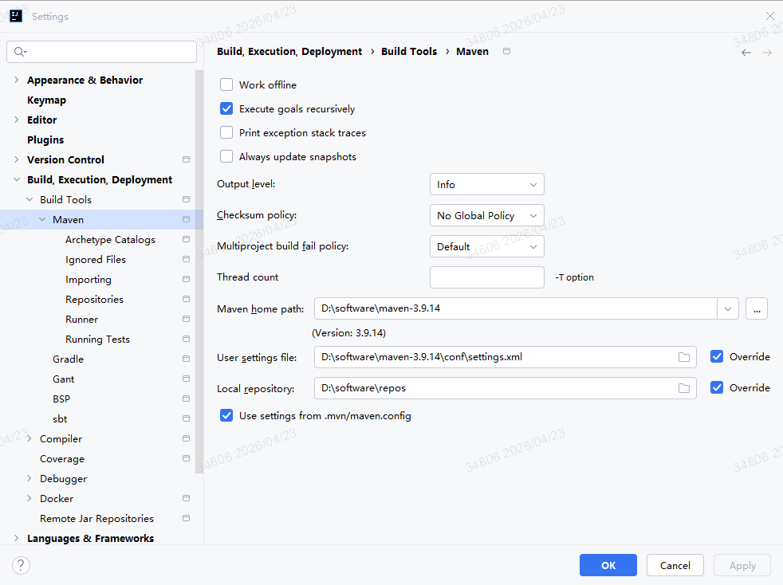Click OK to confirm settings
Image resolution: width=783 pixels, height=585 pixels.
point(608,566)
